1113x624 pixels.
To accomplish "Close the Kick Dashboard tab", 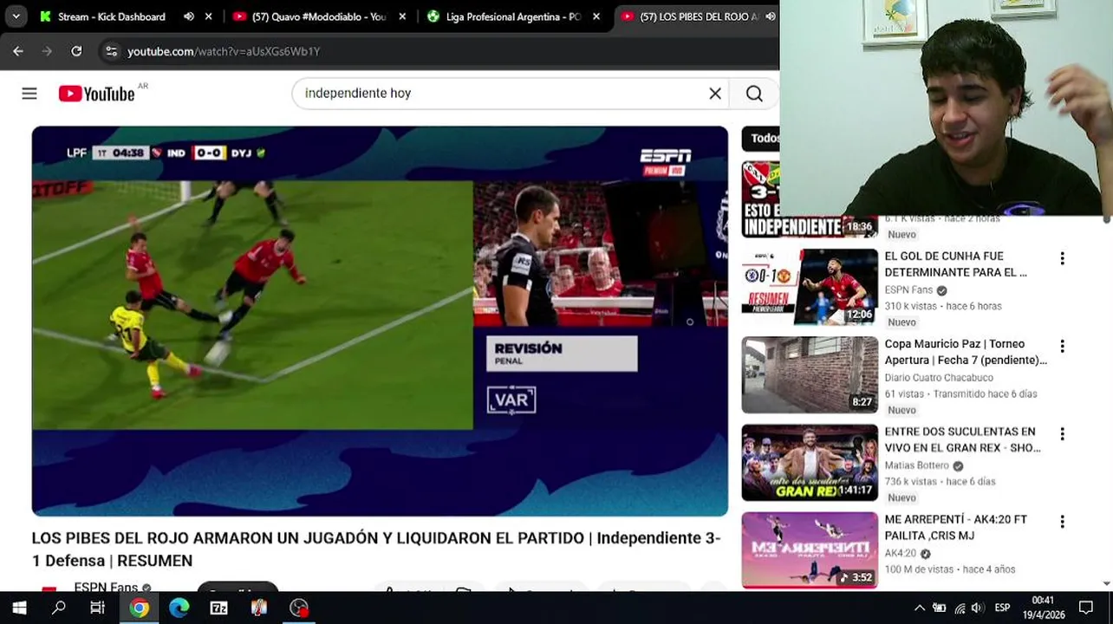I will [208, 16].
